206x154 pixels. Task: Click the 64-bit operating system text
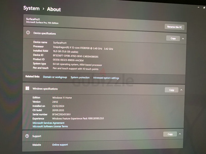coord(78,64)
